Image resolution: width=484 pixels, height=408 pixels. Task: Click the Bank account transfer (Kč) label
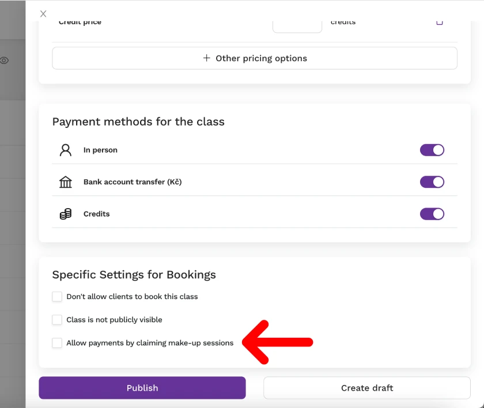133,182
